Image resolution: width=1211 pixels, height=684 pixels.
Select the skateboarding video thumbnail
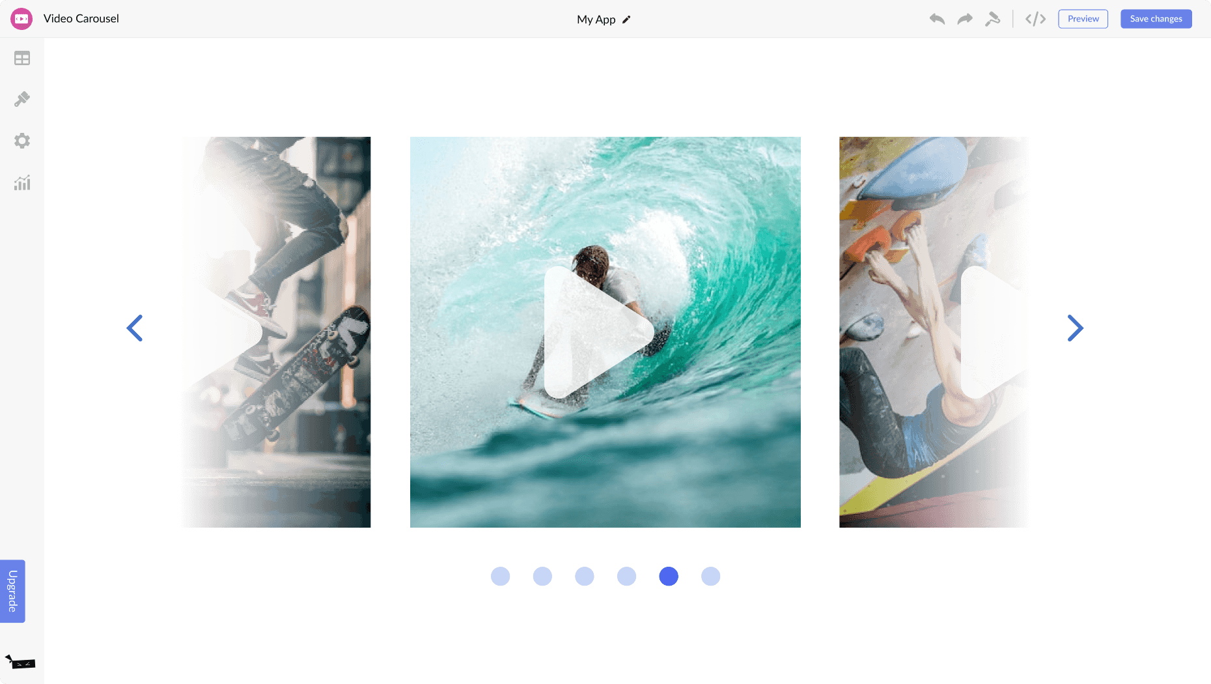point(276,332)
